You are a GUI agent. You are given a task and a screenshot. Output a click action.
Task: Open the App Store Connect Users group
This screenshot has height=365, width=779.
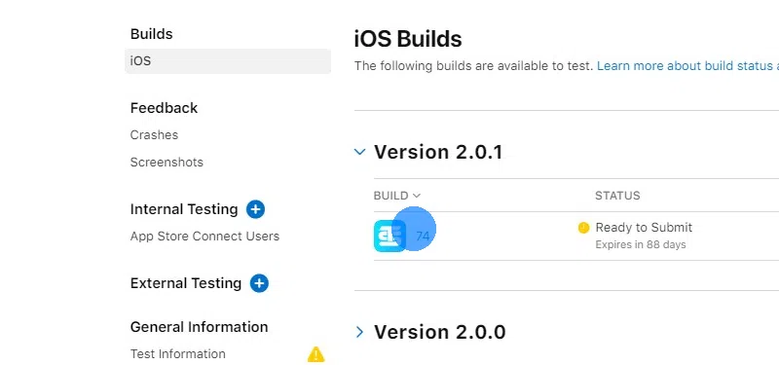click(x=204, y=237)
